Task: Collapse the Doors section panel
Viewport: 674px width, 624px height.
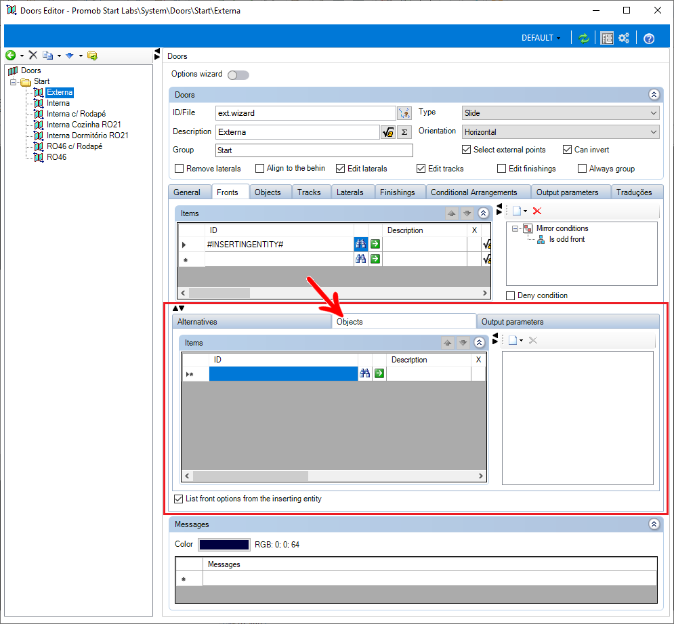Action: tap(654, 95)
